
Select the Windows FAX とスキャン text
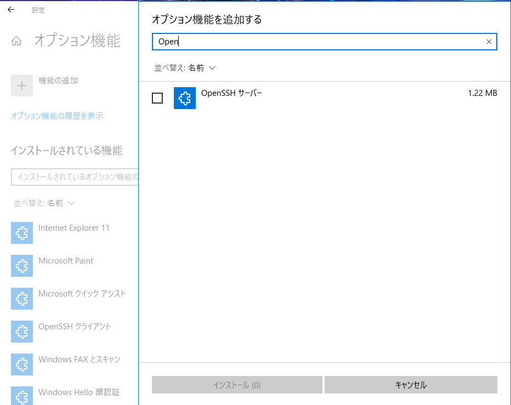coord(79,360)
